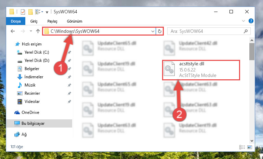Switch to large icons view

click(250, 147)
